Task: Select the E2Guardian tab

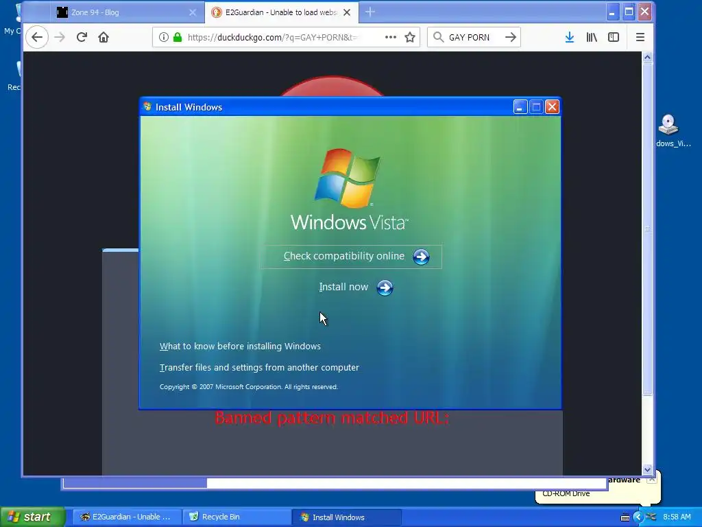Action: pos(281,12)
